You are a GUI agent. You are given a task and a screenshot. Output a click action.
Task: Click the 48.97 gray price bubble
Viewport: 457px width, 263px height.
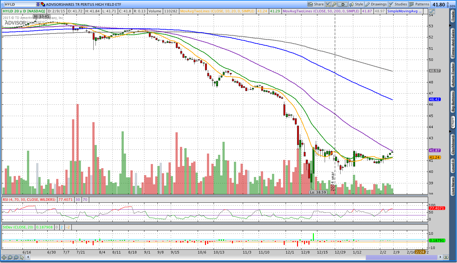tap(434, 71)
